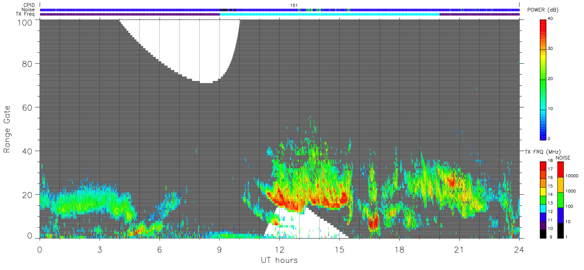The width and height of the screenshot is (584, 270).
Task: Click the 'UT hours' axis title
Action: pos(279,260)
